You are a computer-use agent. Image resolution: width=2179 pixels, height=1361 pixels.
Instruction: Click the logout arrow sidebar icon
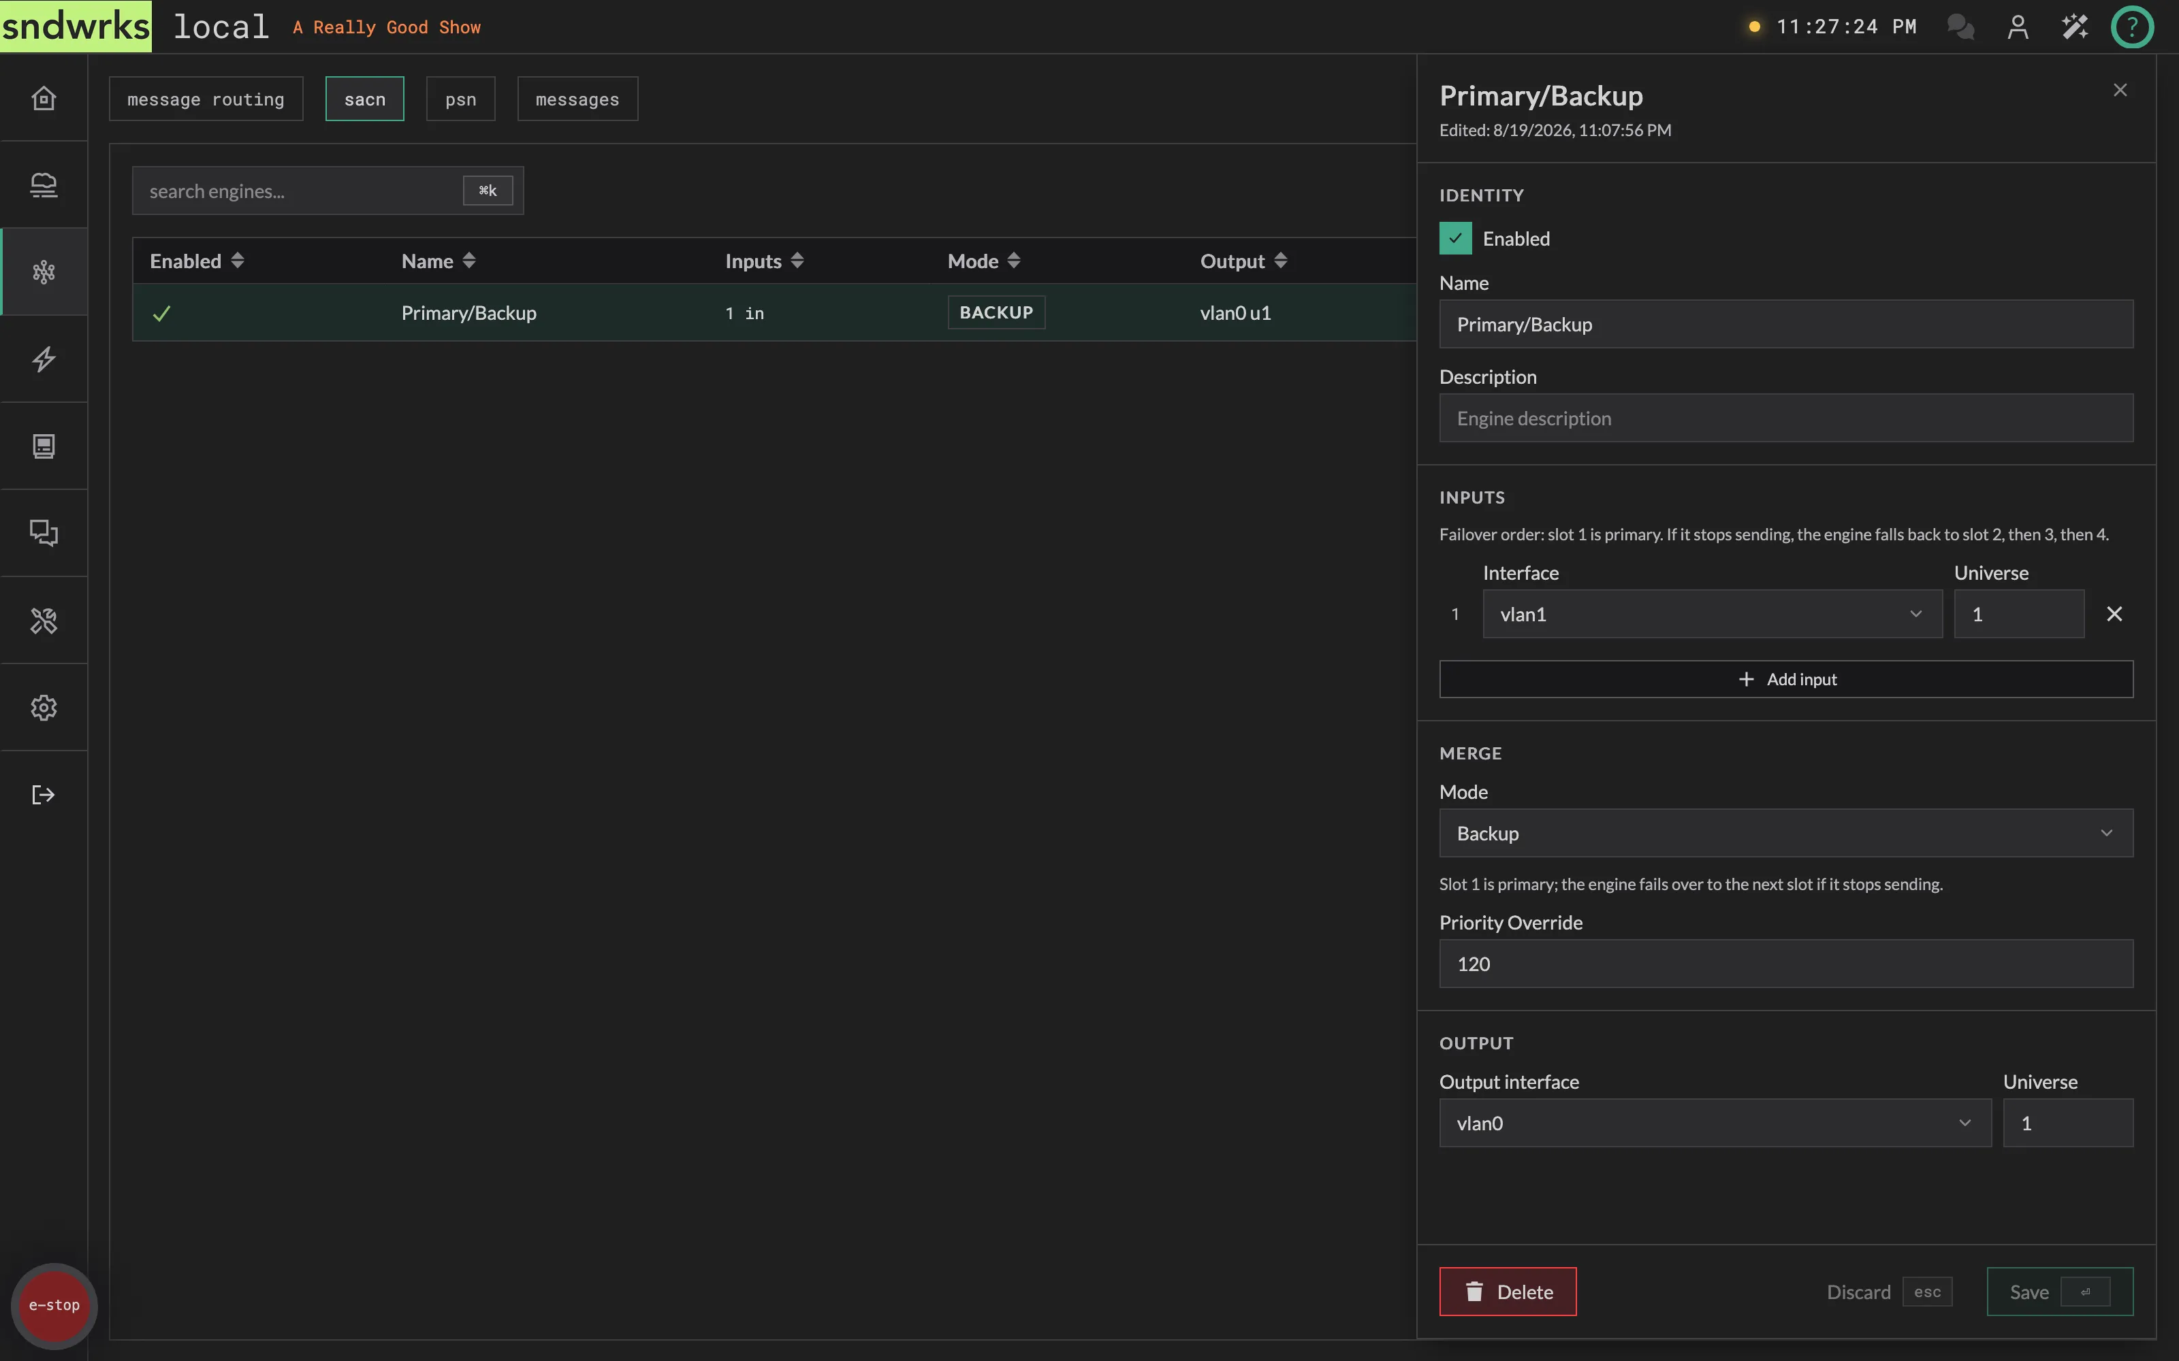click(x=43, y=794)
